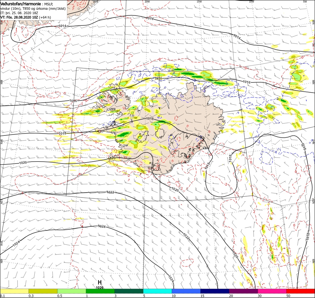Select the green 1 mm legend swatch

(x=100, y=291)
